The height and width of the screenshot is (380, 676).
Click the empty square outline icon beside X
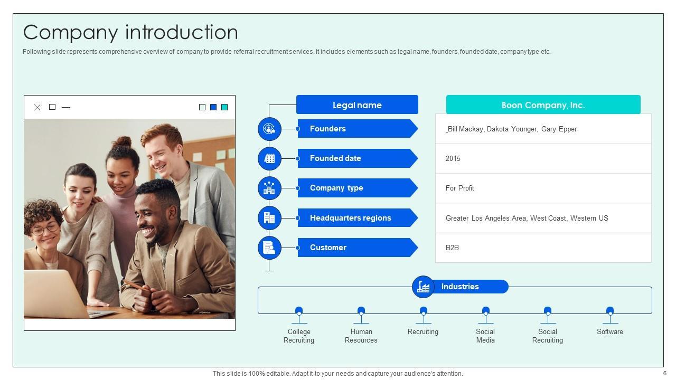pyautogui.click(x=52, y=107)
